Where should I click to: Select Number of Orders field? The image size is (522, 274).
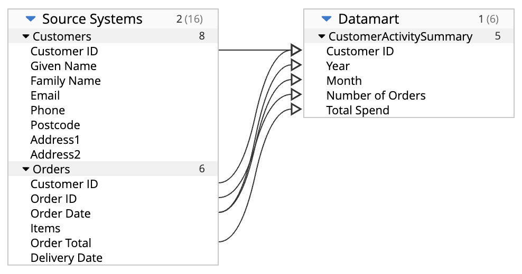point(409,95)
